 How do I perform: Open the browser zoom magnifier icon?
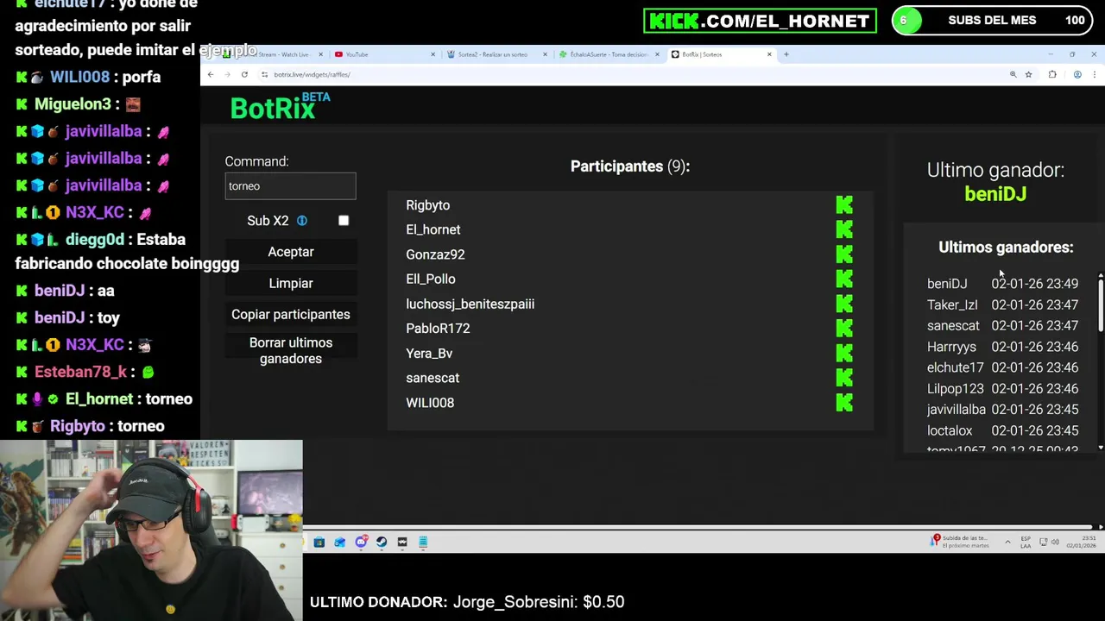(x=1013, y=75)
